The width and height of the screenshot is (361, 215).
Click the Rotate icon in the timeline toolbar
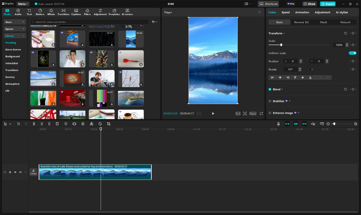pyautogui.click(x=100, y=124)
